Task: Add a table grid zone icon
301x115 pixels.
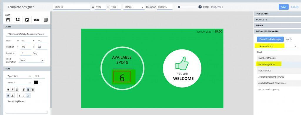Action: (46, 20)
